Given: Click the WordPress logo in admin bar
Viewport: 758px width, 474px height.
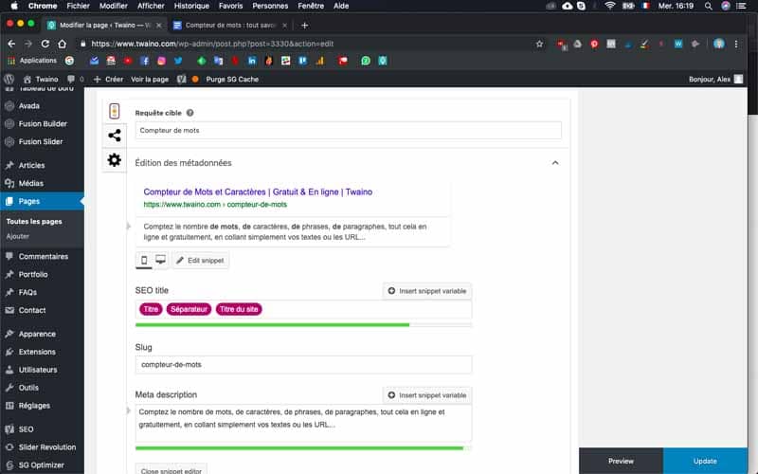Looking at the screenshot, I should click(x=9, y=79).
